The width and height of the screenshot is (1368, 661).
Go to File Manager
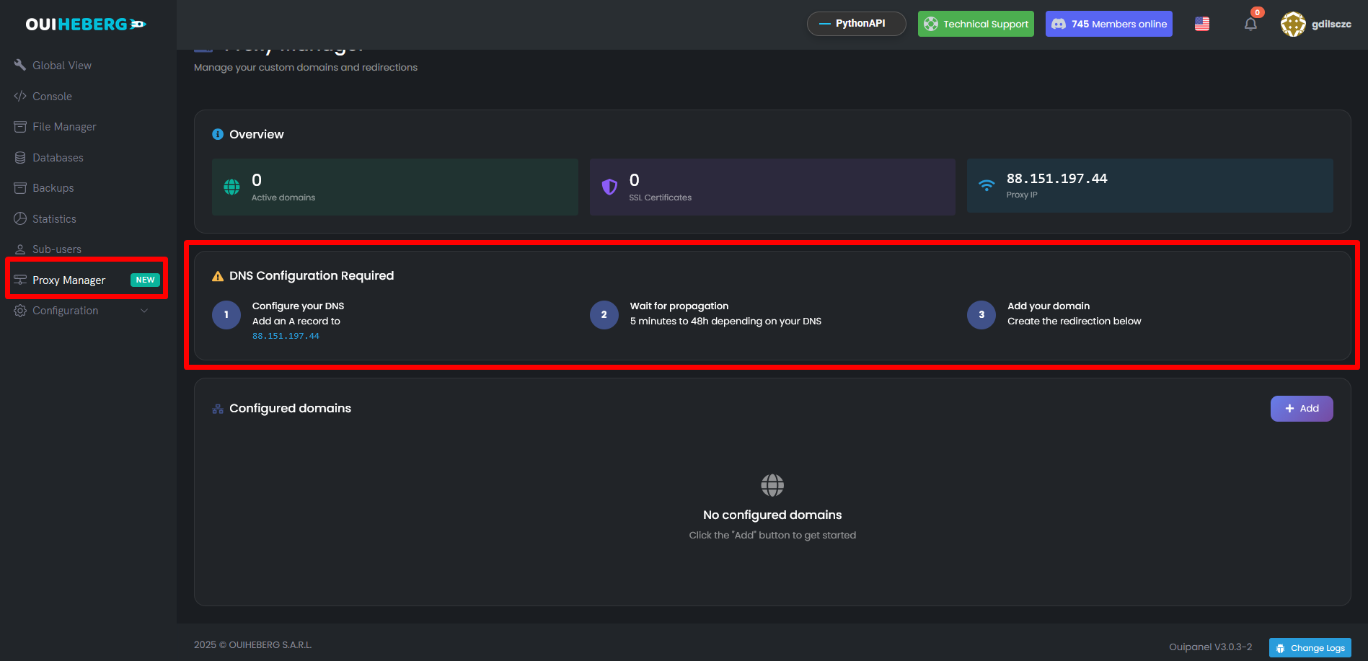[x=64, y=127]
